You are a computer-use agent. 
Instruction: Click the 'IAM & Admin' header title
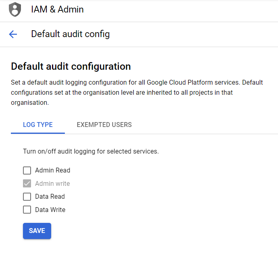[x=57, y=9]
